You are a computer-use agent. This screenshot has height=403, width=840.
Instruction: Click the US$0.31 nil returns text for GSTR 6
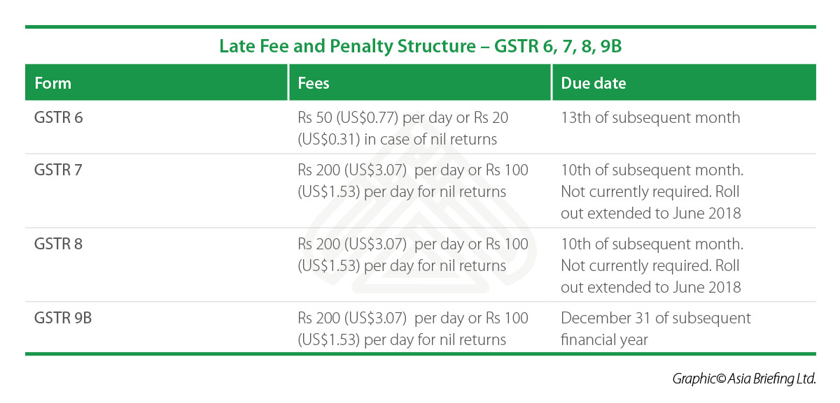tap(397, 139)
